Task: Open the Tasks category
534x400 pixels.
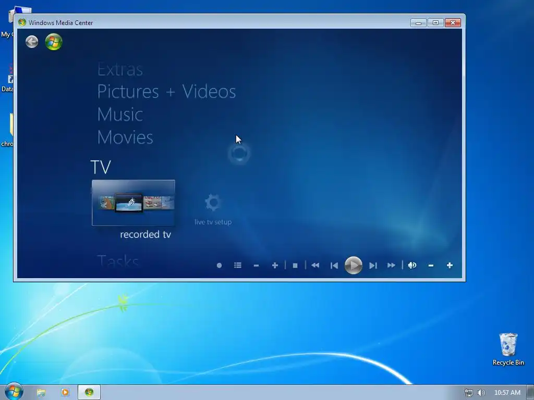Action: point(118,261)
